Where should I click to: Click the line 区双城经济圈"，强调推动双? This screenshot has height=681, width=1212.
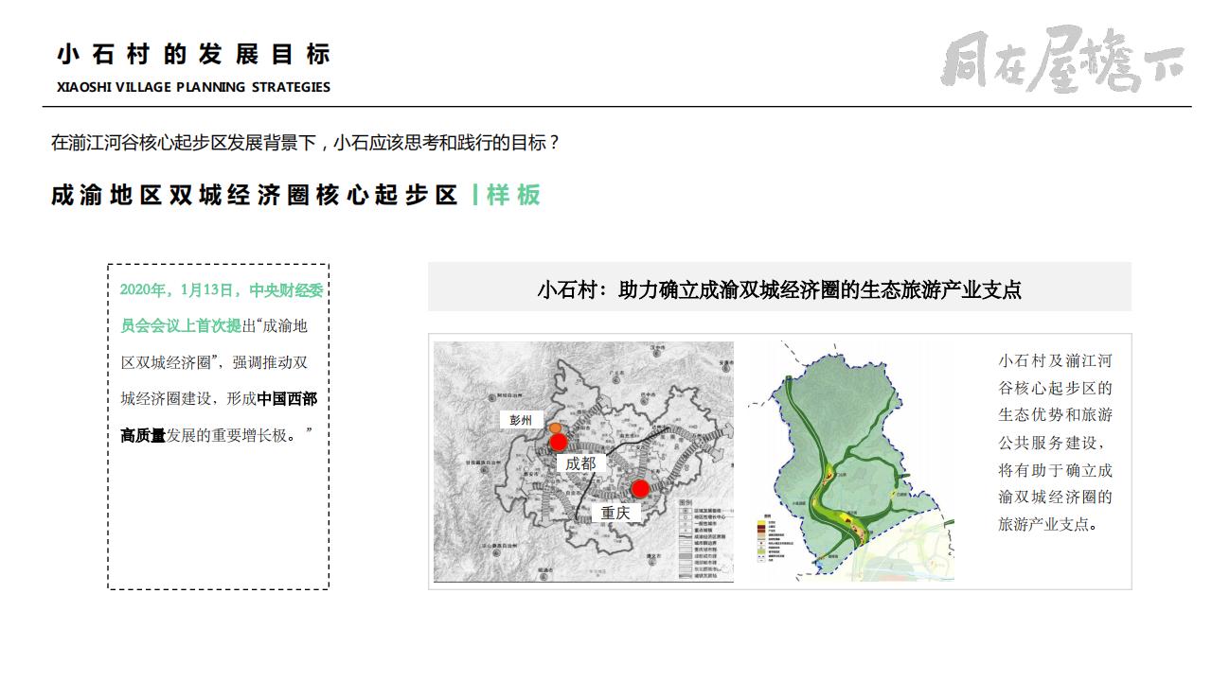pyautogui.click(x=214, y=362)
